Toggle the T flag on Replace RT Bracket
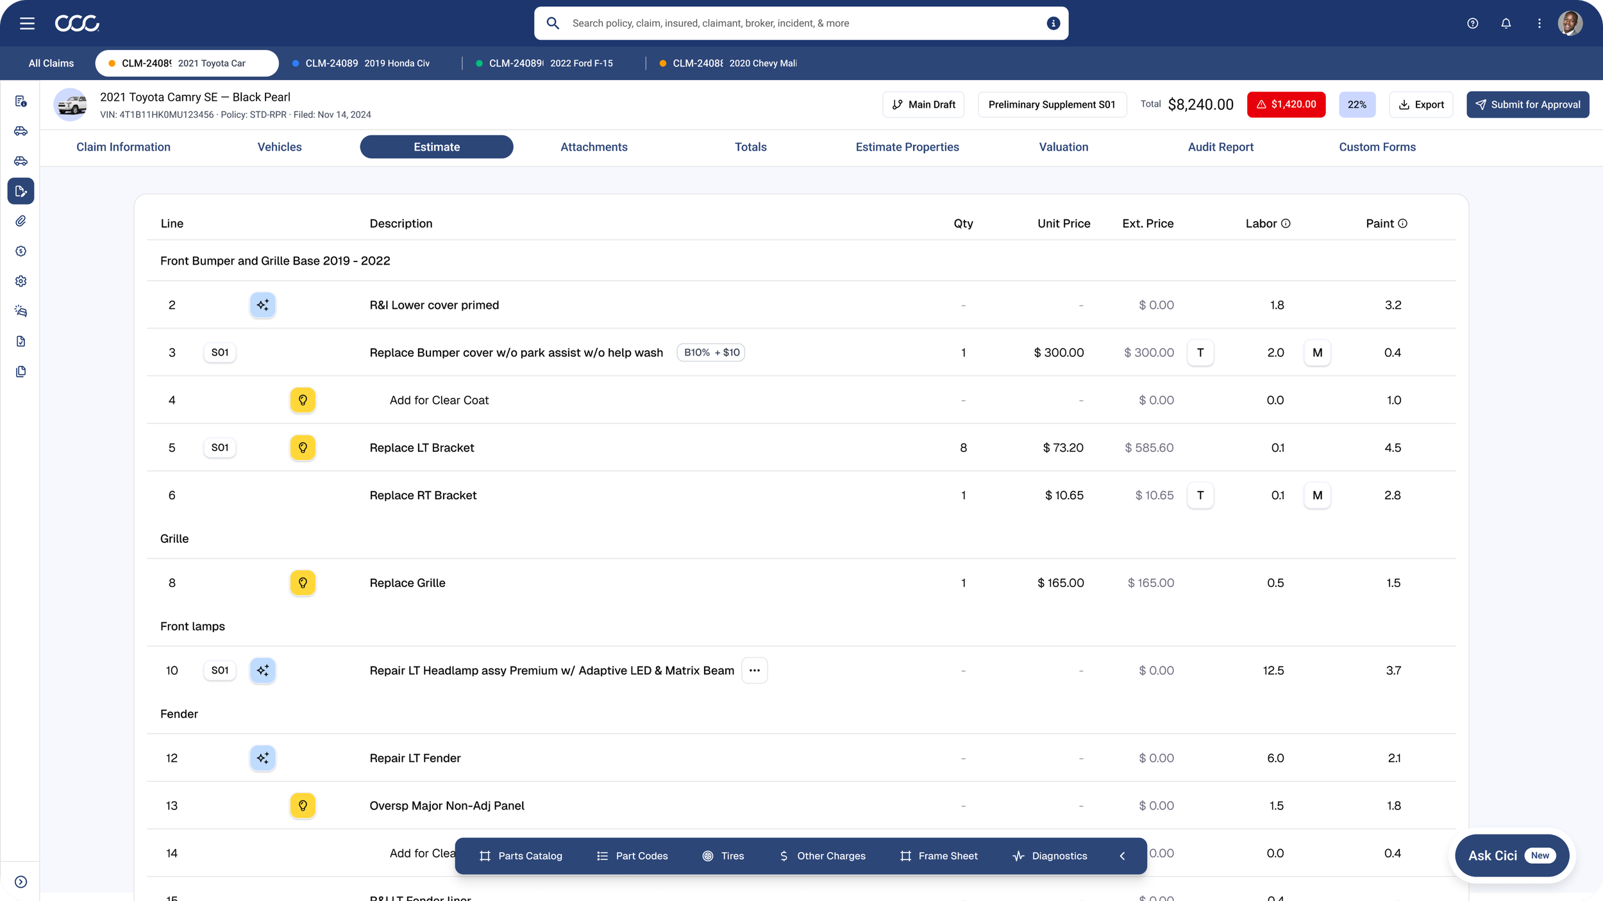 click(x=1200, y=495)
